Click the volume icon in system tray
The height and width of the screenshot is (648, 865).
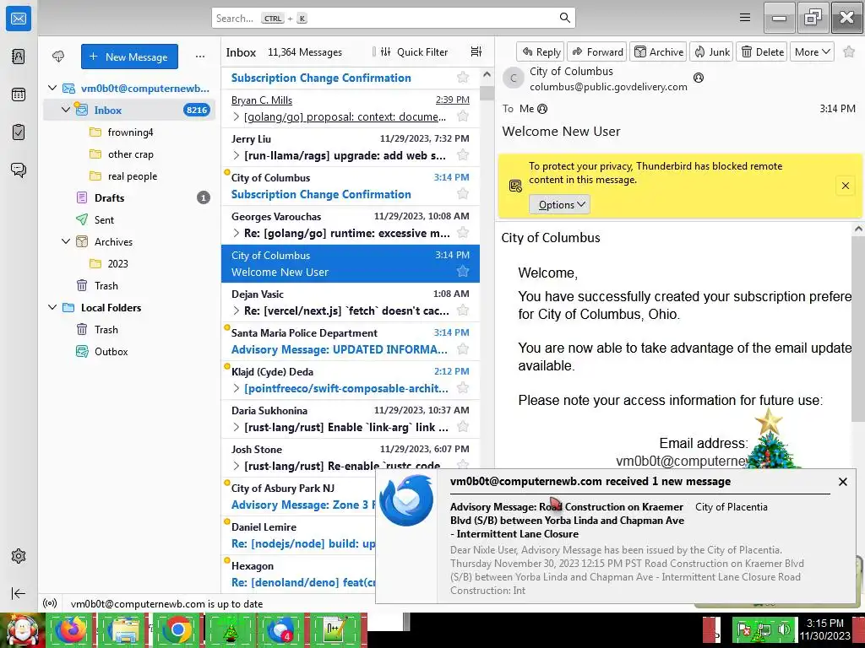(x=784, y=629)
